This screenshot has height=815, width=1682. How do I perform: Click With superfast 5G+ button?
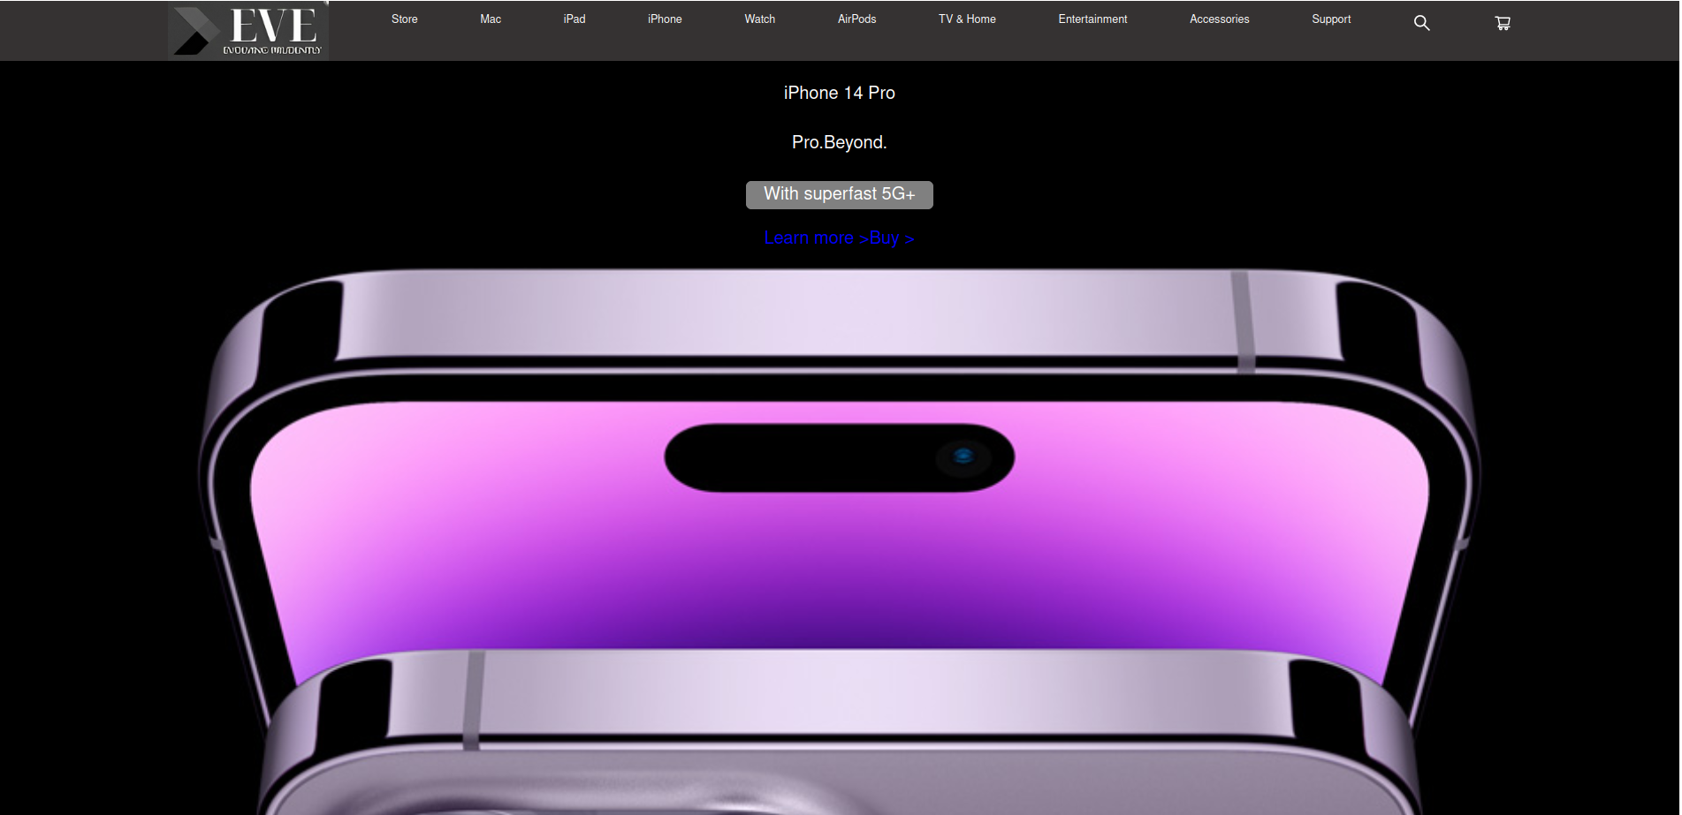pos(840,195)
